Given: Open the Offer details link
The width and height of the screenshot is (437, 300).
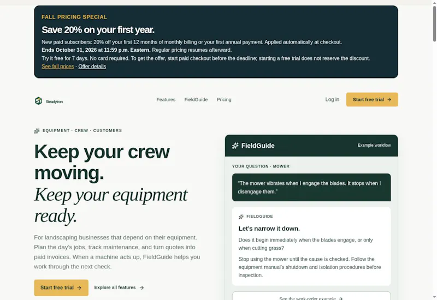Looking at the screenshot, I should coord(92,67).
